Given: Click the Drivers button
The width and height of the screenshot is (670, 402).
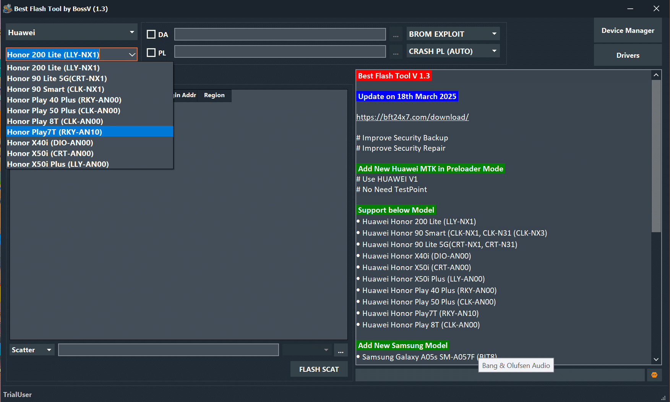Looking at the screenshot, I should pos(628,55).
